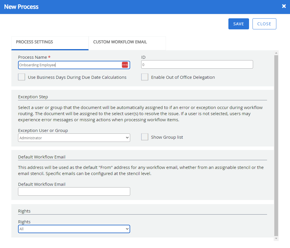Screen dimensions: 290x248
Task: Click the red icon inside Process Name field
Action: [x=125, y=65]
